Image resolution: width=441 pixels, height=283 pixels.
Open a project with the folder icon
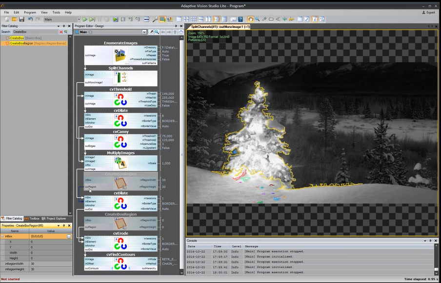click(14, 20)
